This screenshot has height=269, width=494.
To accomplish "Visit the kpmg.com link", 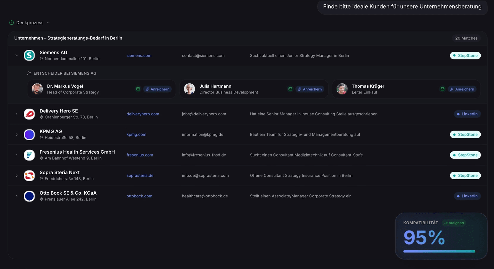I will [136, 134].
